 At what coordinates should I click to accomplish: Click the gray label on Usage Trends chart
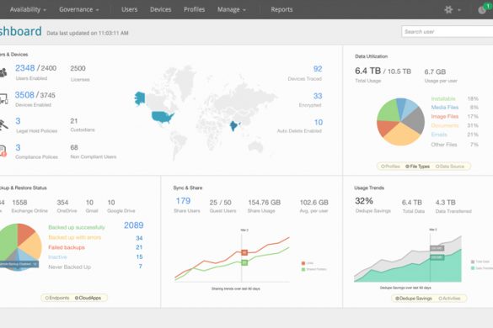pos(437,248)
